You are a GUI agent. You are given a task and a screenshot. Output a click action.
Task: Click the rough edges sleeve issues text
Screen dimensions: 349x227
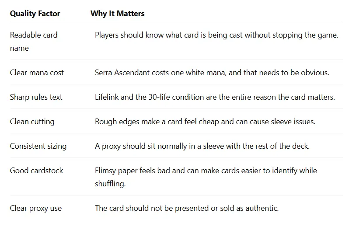pos(205,122)
